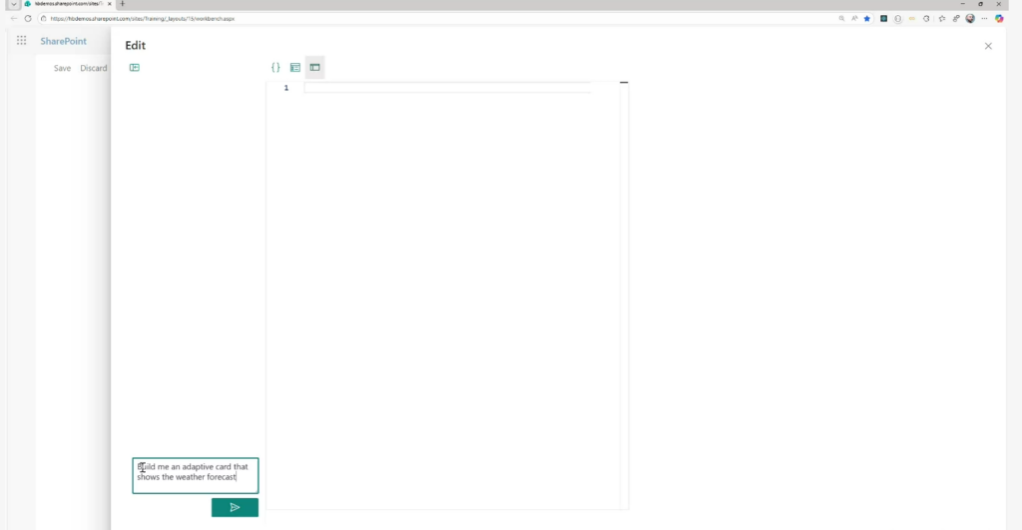Image resolution: width=1022 pixels, height=530 pixels.
Task: Open a new browser tab
Action: [x=122, y=4]
